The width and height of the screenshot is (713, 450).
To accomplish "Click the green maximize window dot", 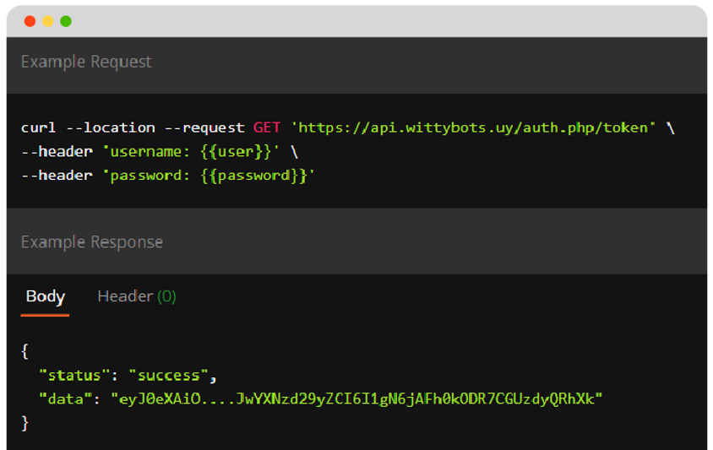I will (66, 21).
